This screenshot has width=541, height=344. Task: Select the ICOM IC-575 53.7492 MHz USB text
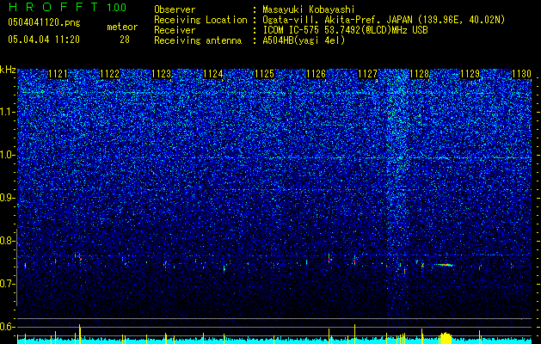click(345, 30)
